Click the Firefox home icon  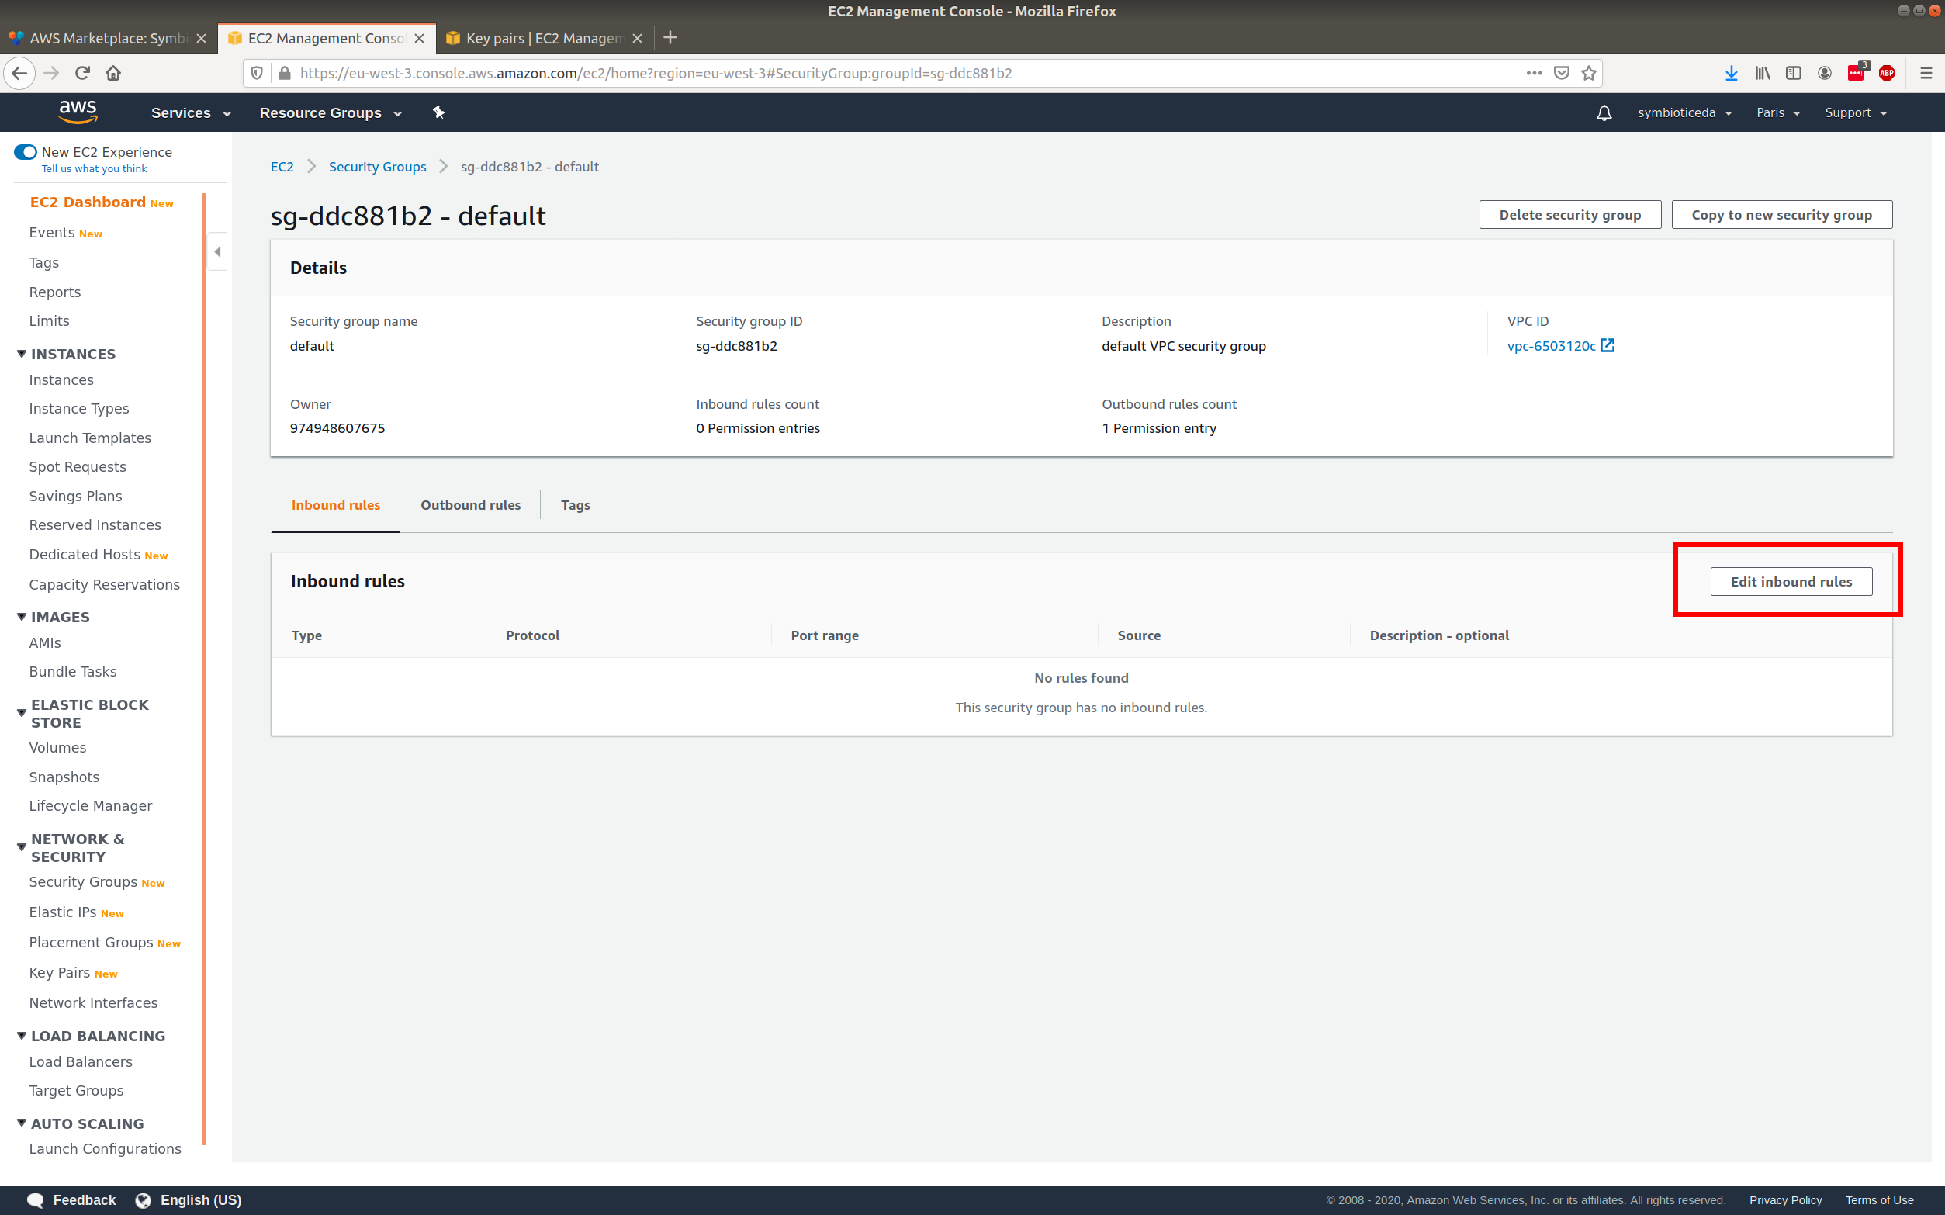point(113,73)
